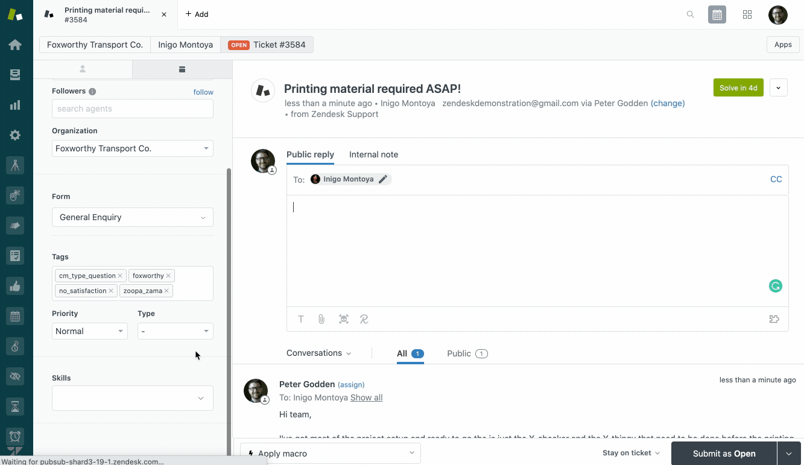Click the CC link
This screenshot has height=465, width=804.
[776, 179]
